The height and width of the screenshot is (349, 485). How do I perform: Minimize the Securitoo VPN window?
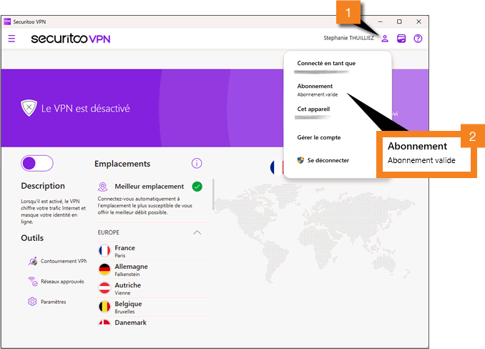pos(380,21)
